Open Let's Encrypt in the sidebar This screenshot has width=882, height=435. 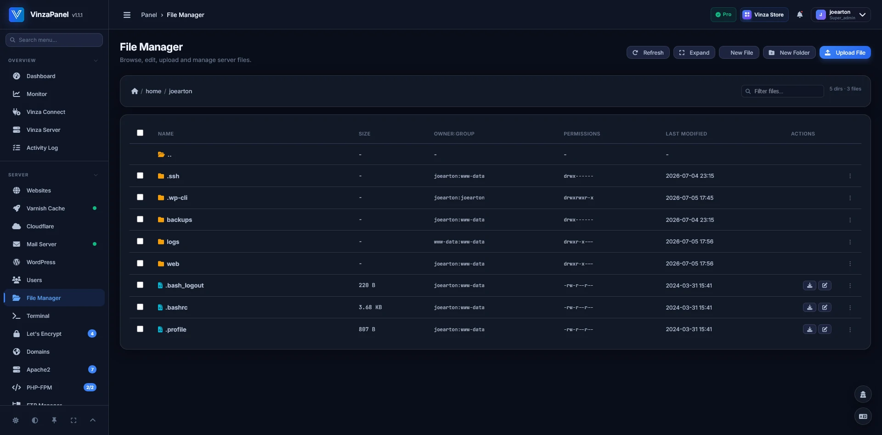tap(54, 334)
